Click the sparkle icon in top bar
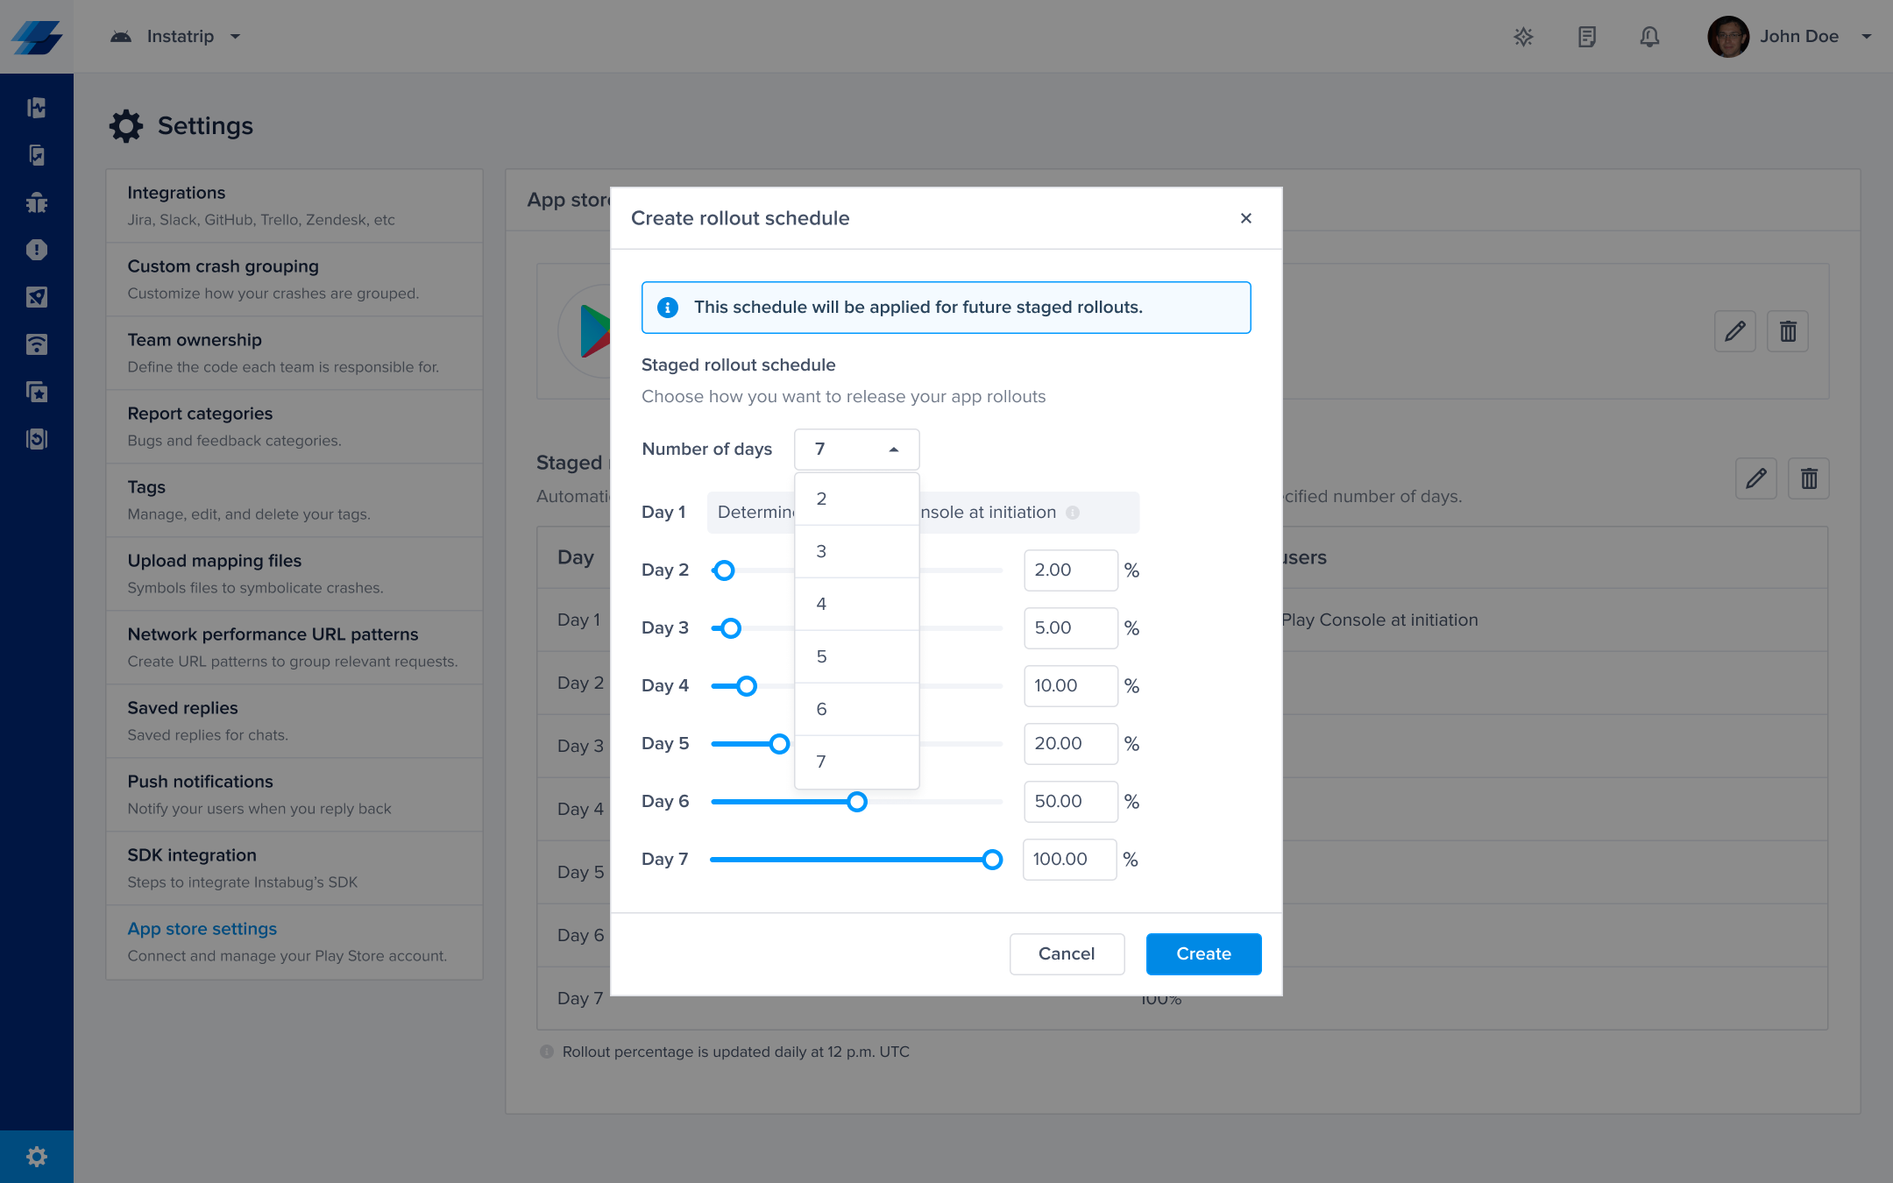The width and height of the screenshot is (1893, 1183). (1523, 37)
